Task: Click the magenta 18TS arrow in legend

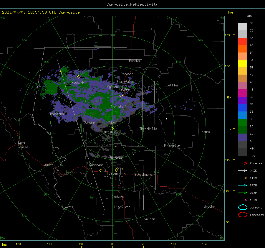Action: (x=243, y=200)
